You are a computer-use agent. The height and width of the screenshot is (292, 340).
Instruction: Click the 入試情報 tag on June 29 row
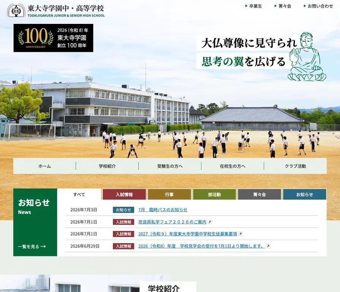point(123,246)
